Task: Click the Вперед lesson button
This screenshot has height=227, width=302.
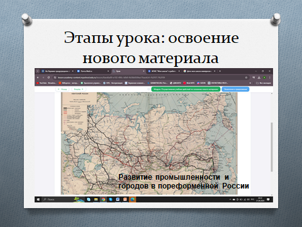Action: click(x=79, y=90)
